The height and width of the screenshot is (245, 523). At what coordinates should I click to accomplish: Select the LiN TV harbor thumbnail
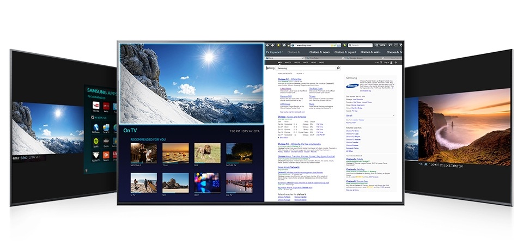[x=239, y=183]
